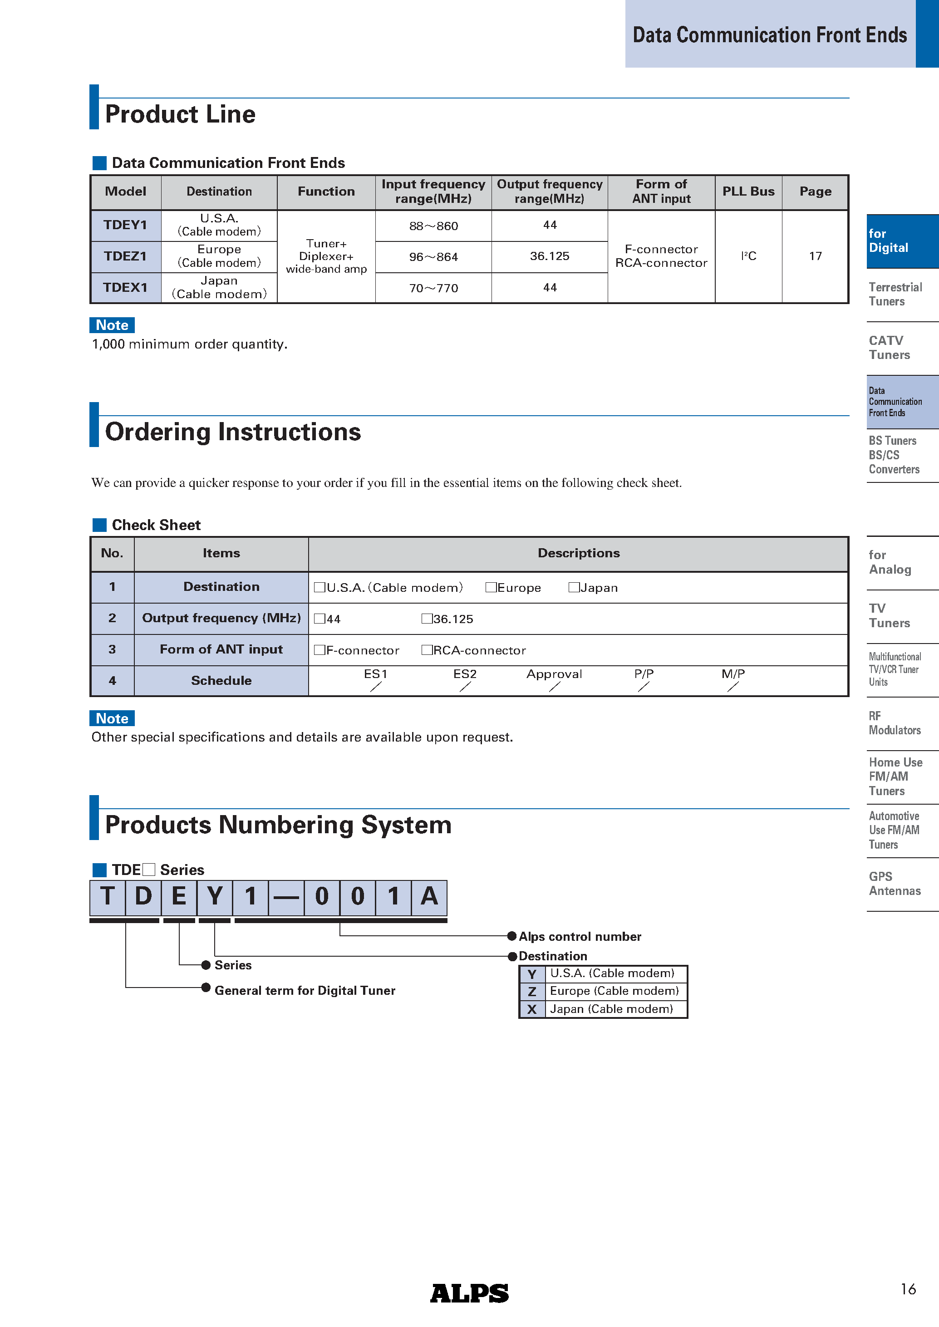Click the ALPS logo at page bottom
The width and height of the screenshot is (939, 1327).
(x=469, y=1293)
